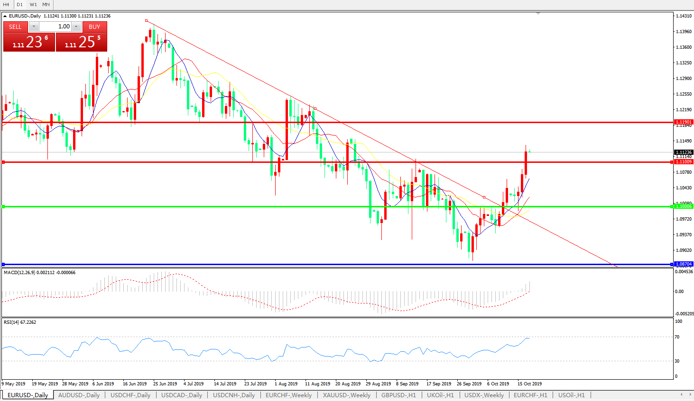694x401 pixels.
Task: Open the AUDUSD-,Daily chart tab
Action: (79, 395)
